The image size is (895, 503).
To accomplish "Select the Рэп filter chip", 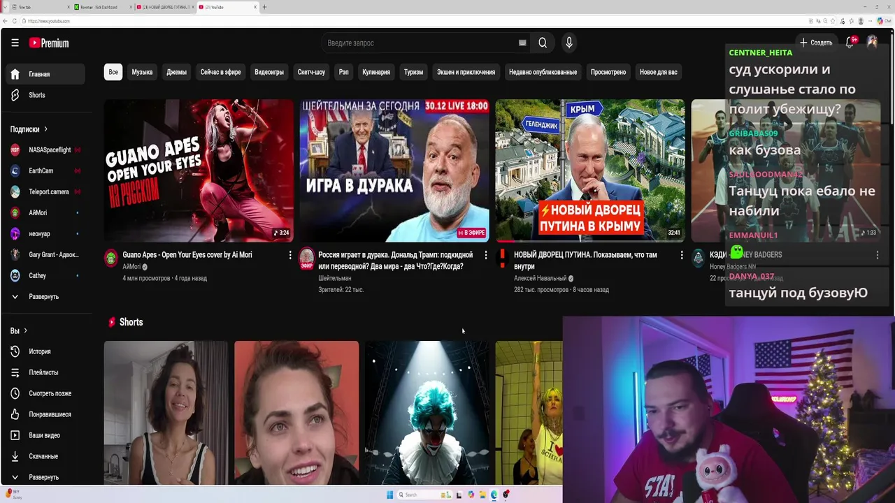I will tap(343, 72).
